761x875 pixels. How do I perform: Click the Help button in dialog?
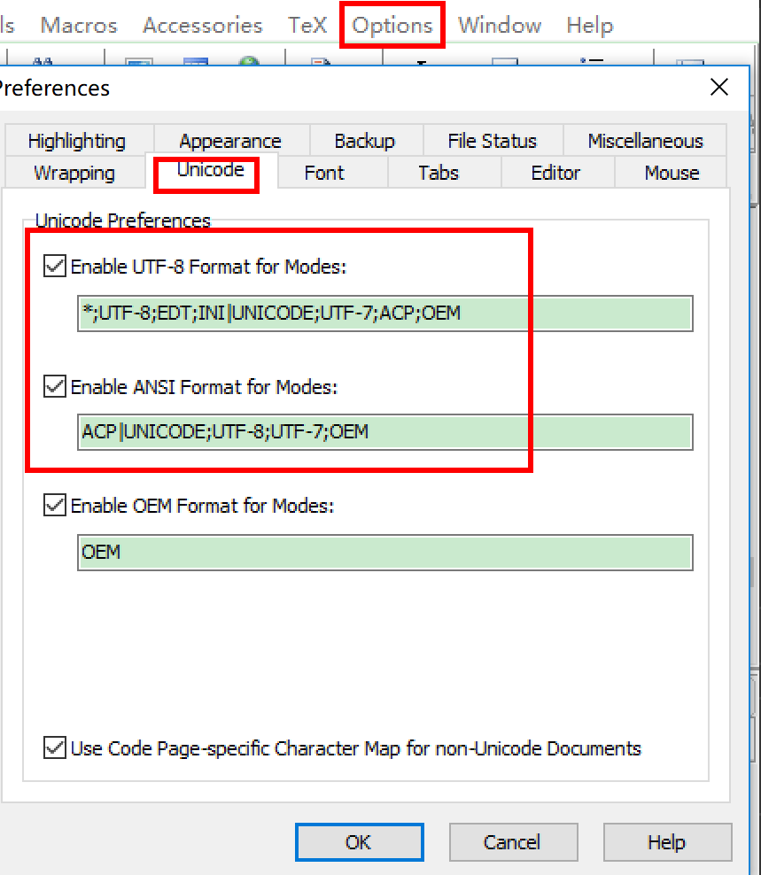click(x=667, y=842)
